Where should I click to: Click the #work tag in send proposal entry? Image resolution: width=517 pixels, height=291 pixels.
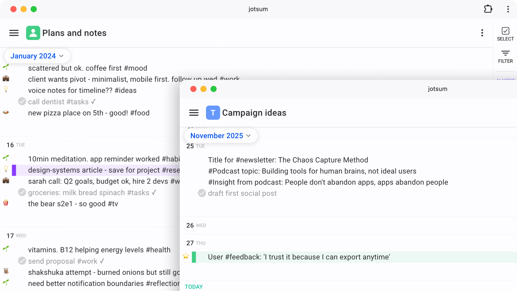click(x=87, y=261)
